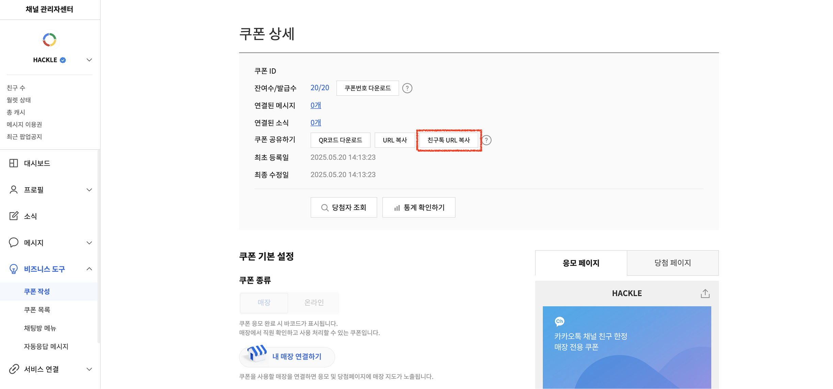Open 쿠폰 목록 in sidebar
This screenshot has height=389, width=833.
coord(37,310)
